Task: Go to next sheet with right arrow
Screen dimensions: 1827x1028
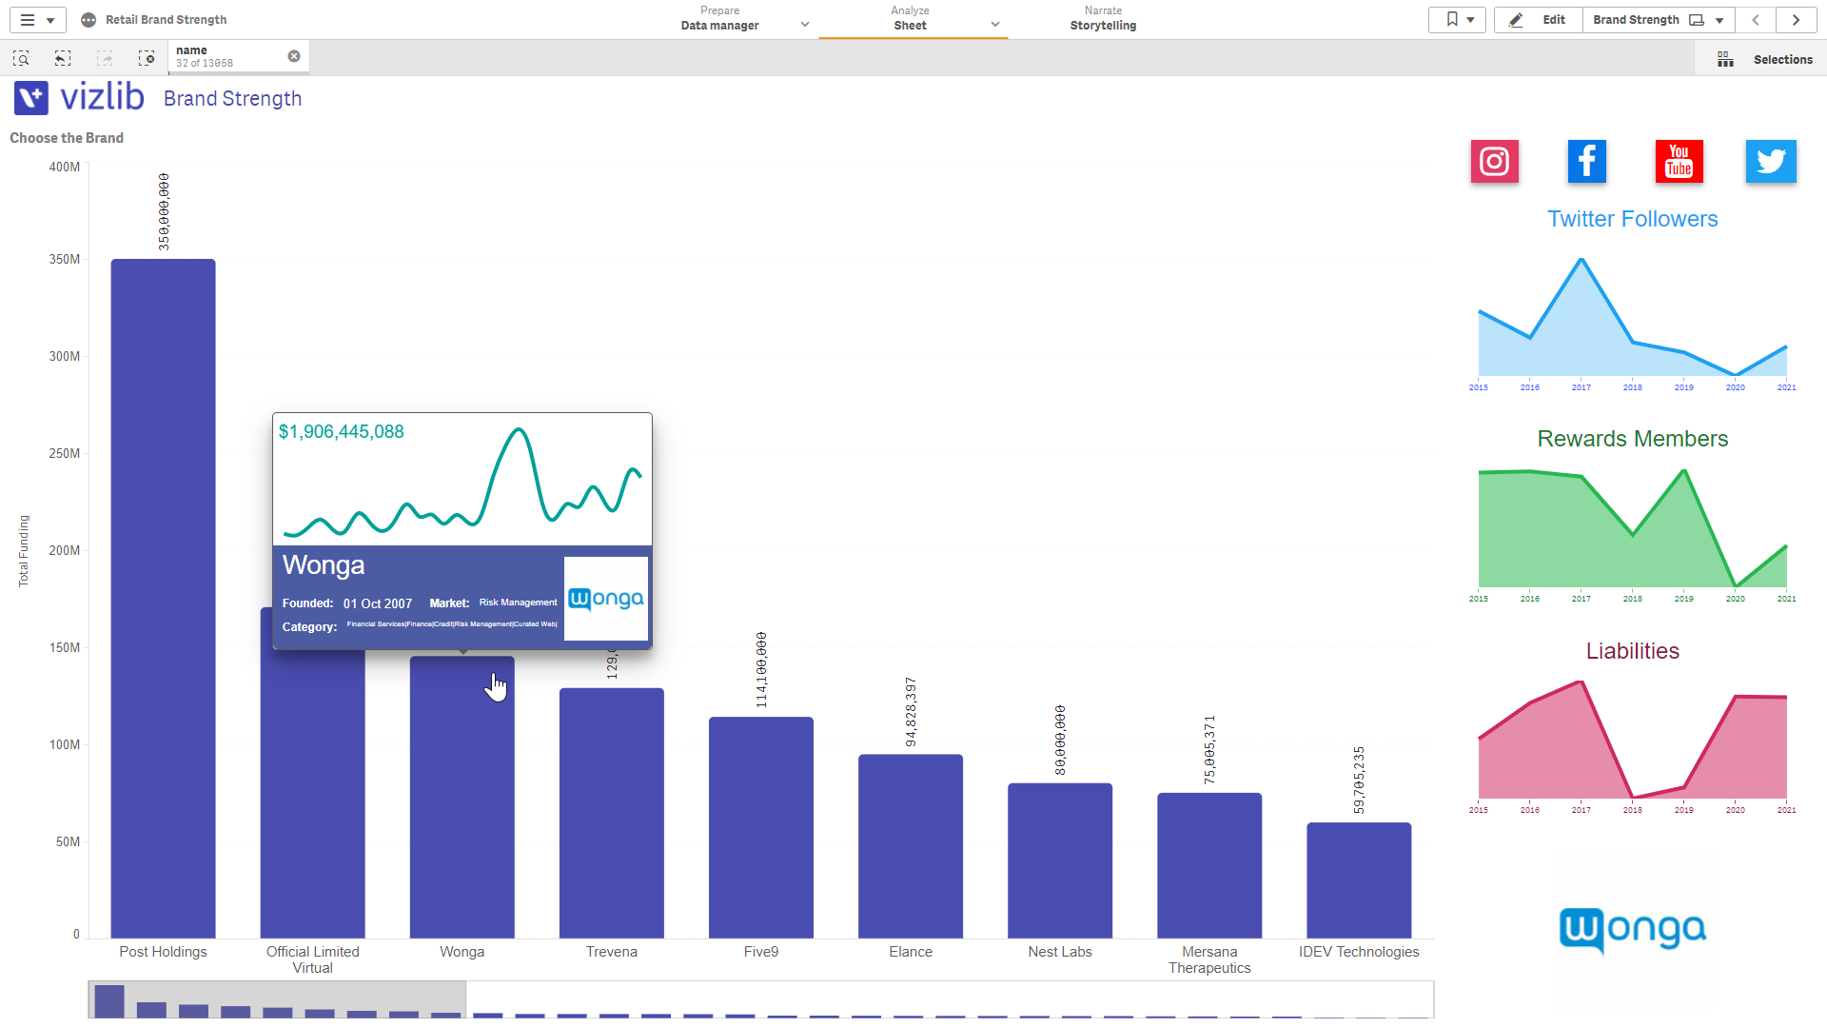Action: [1797, 19]
